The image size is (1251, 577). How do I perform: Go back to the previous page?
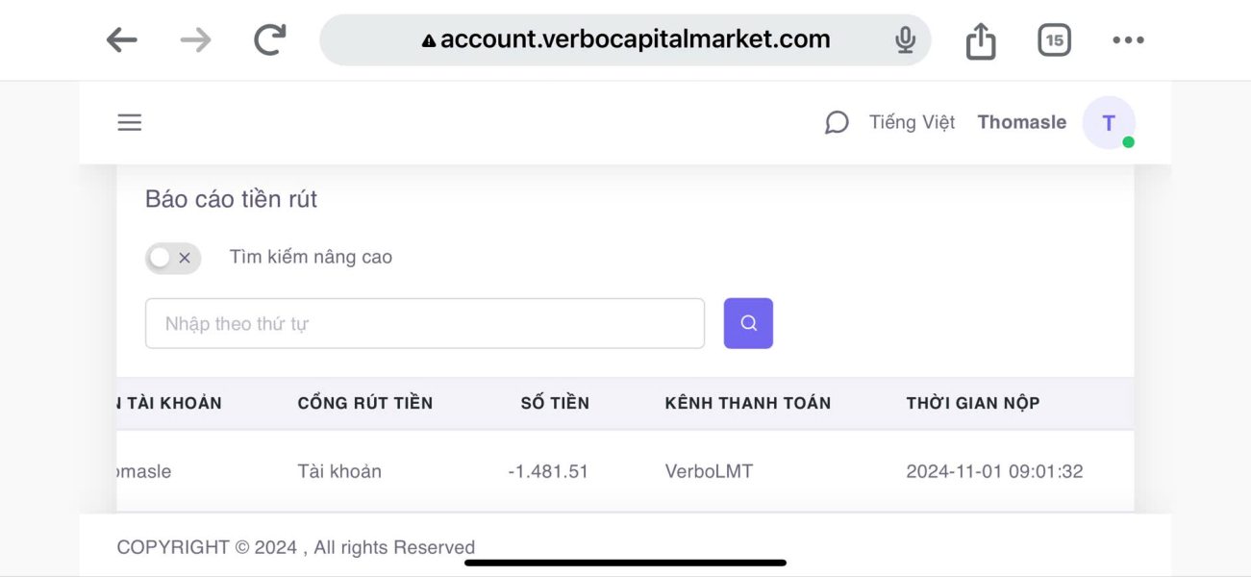(122, 39)
